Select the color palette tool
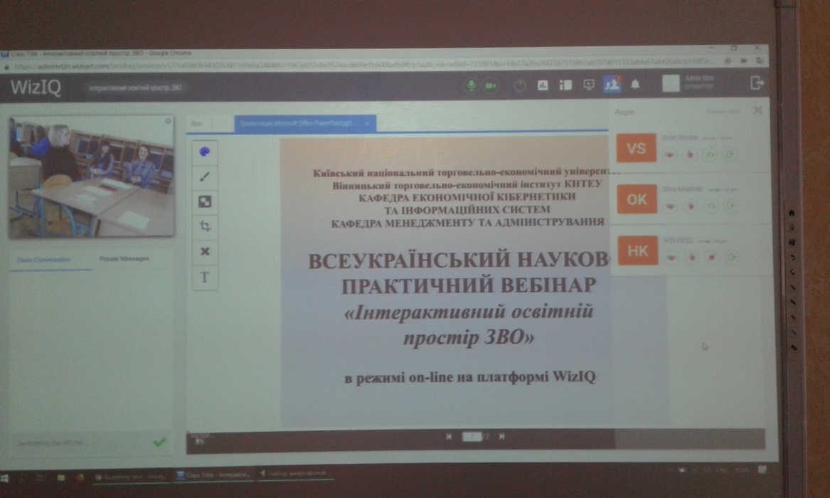The width and height of the screenshot is (830, 498). point(204,152)
